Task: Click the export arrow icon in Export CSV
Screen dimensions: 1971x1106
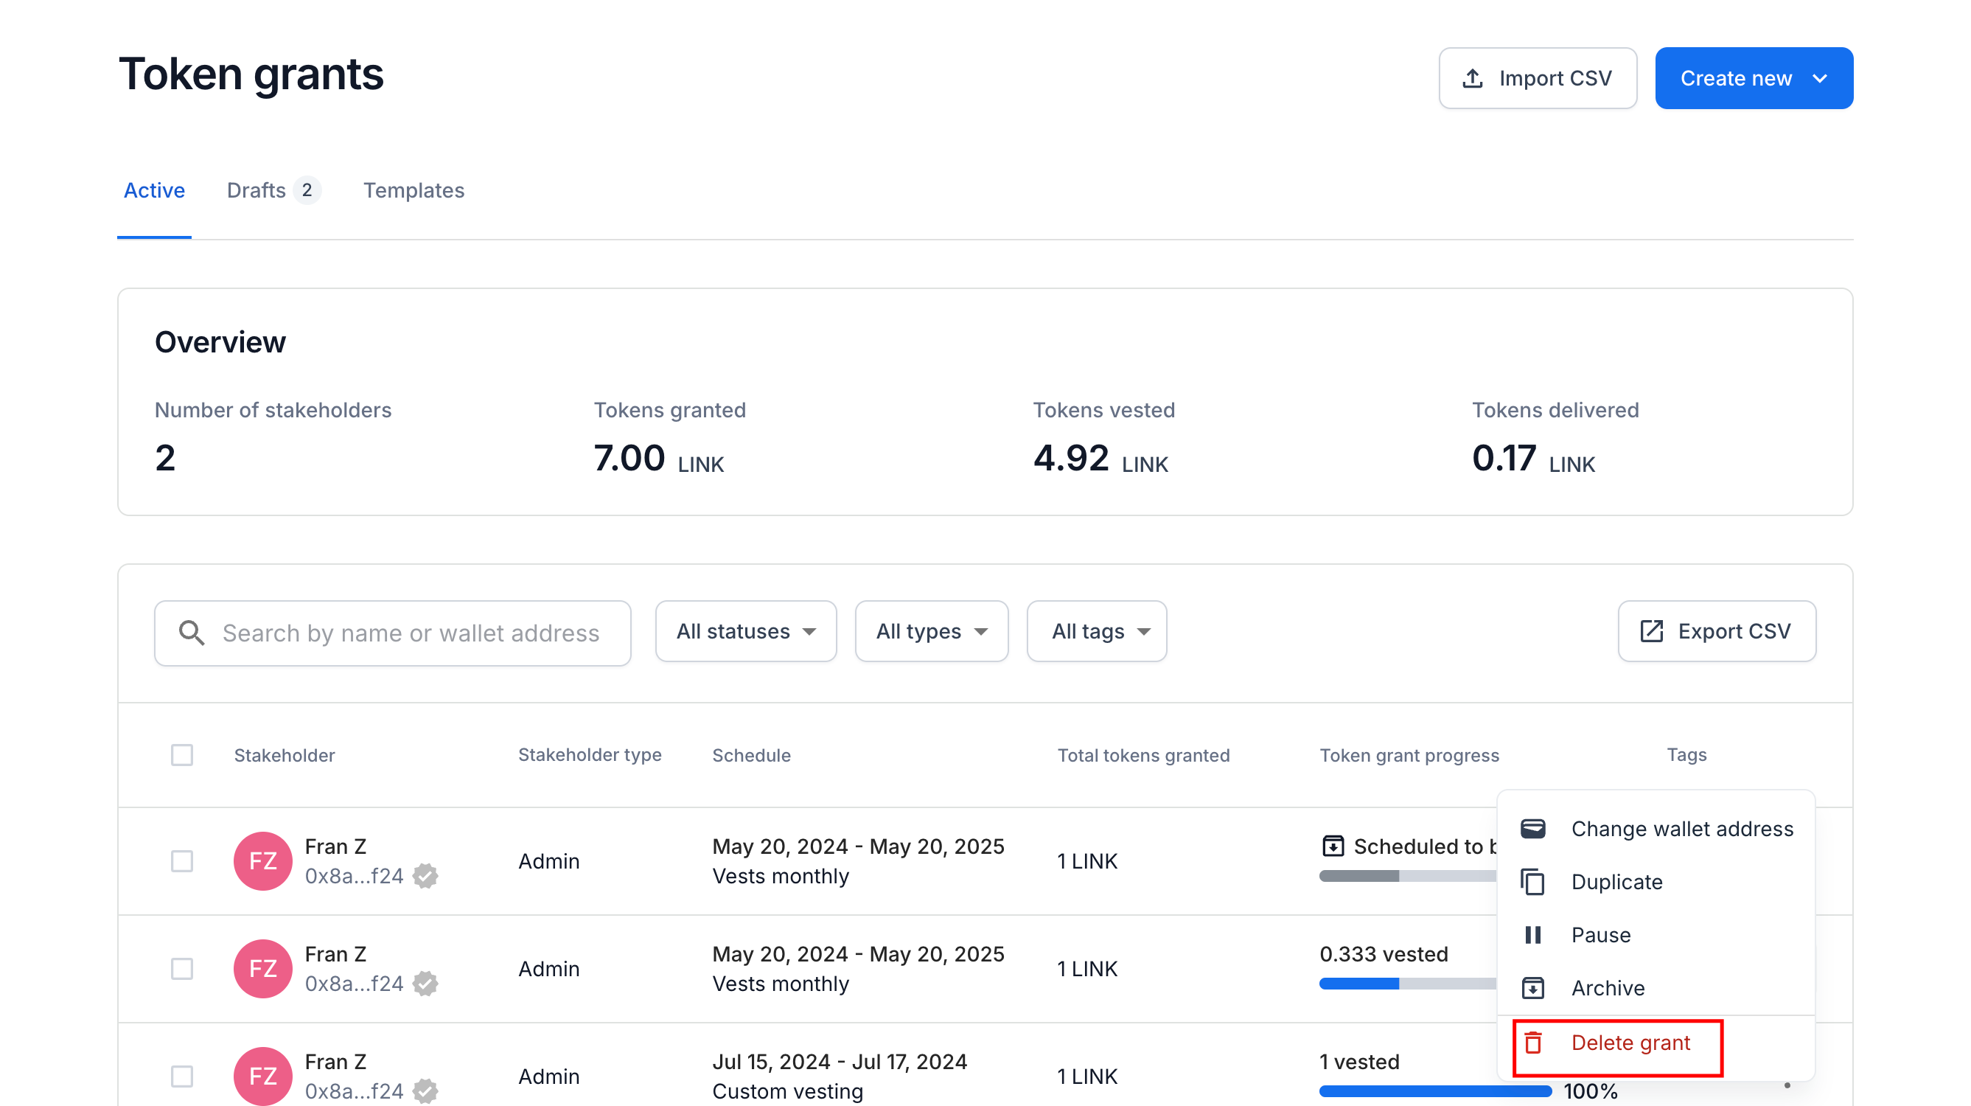Action: 1651,631
